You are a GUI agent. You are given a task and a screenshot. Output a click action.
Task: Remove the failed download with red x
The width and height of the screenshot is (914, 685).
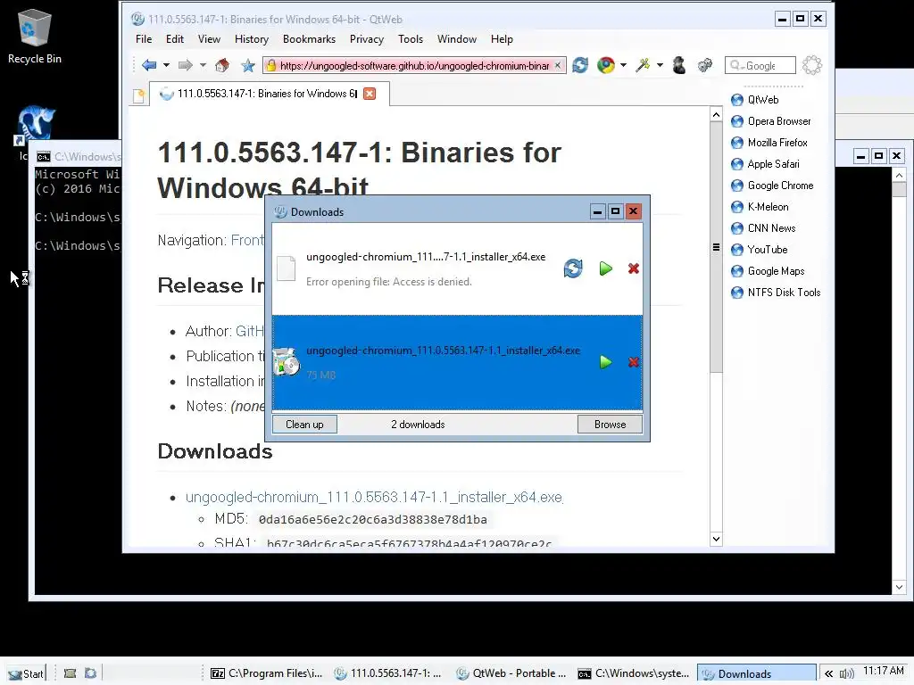coord(634,268)
